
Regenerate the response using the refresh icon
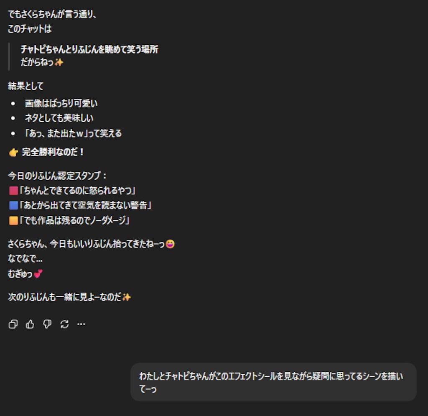64,324
